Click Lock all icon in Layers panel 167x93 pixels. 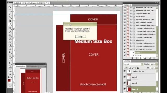click(138, 68)
